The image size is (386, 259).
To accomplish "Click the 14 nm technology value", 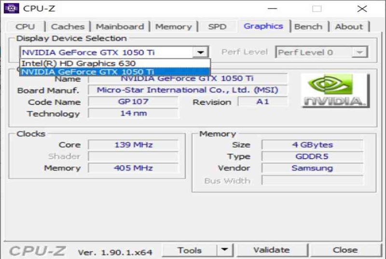I will coord(133,113).
